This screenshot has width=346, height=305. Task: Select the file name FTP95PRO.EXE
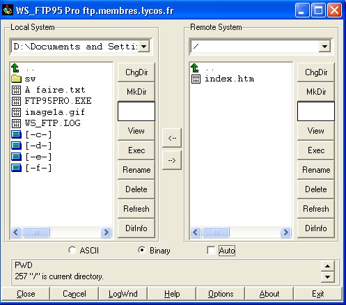(x=58, y=101)
